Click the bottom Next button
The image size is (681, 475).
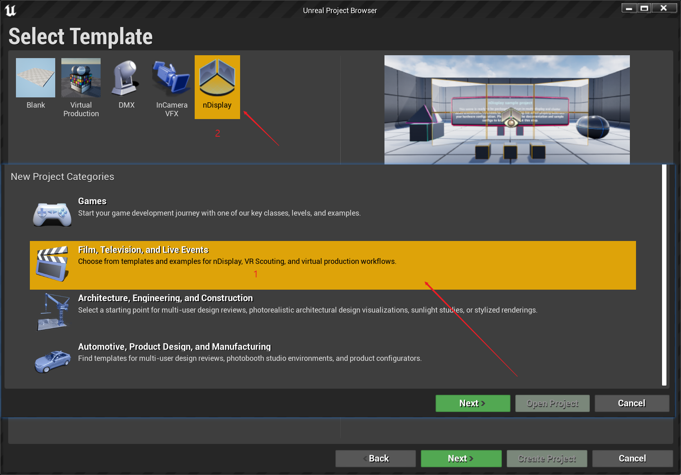[461, 459]
